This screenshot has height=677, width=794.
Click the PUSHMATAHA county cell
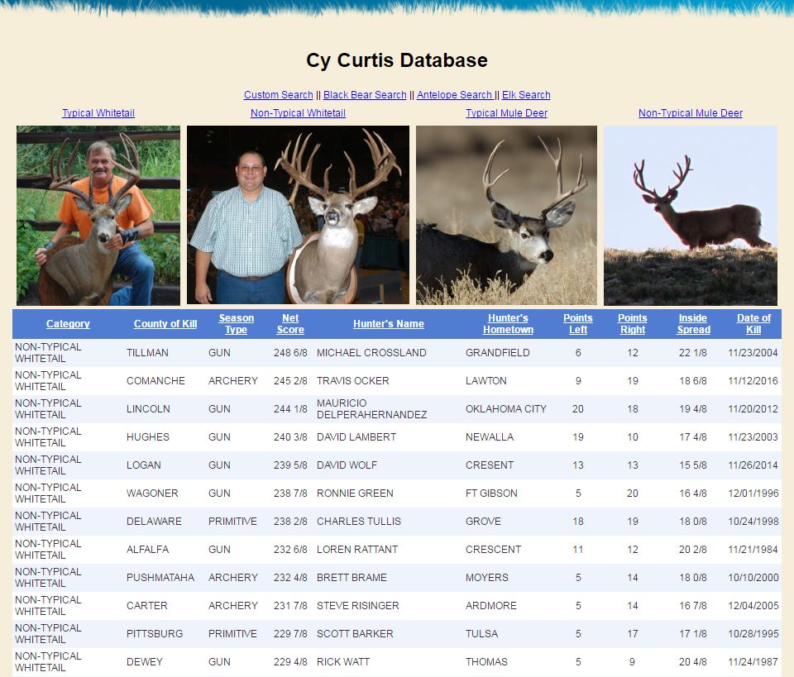click(160, 577)
